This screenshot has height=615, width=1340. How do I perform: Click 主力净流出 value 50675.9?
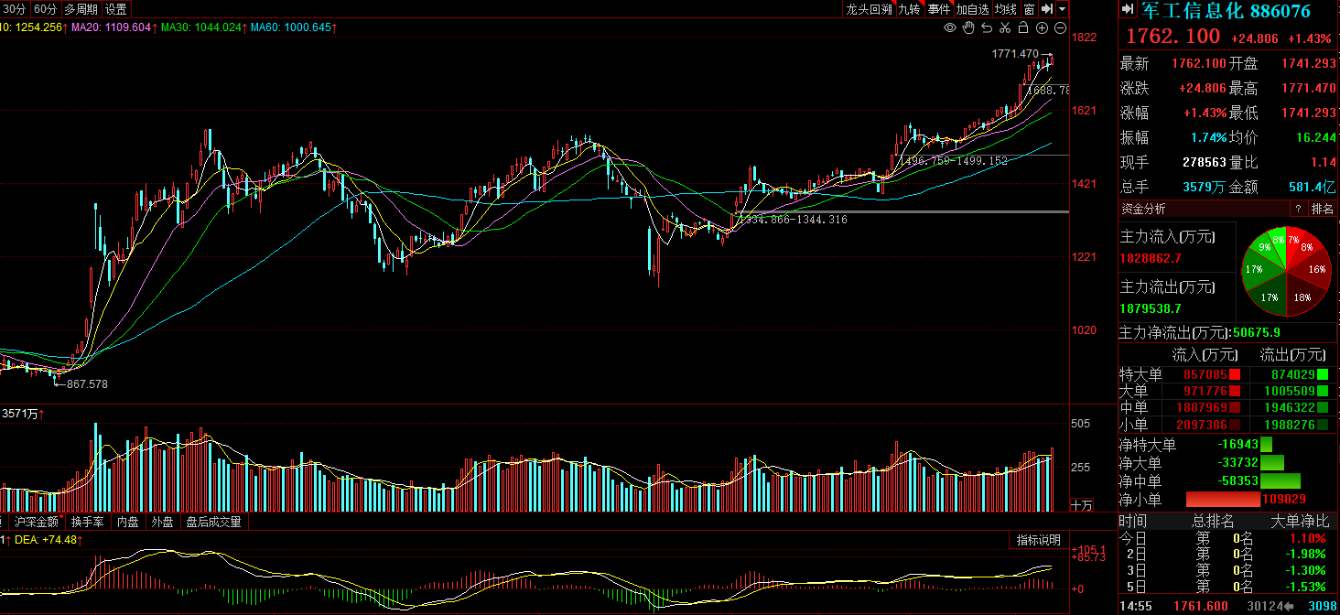pos(1256,331)
